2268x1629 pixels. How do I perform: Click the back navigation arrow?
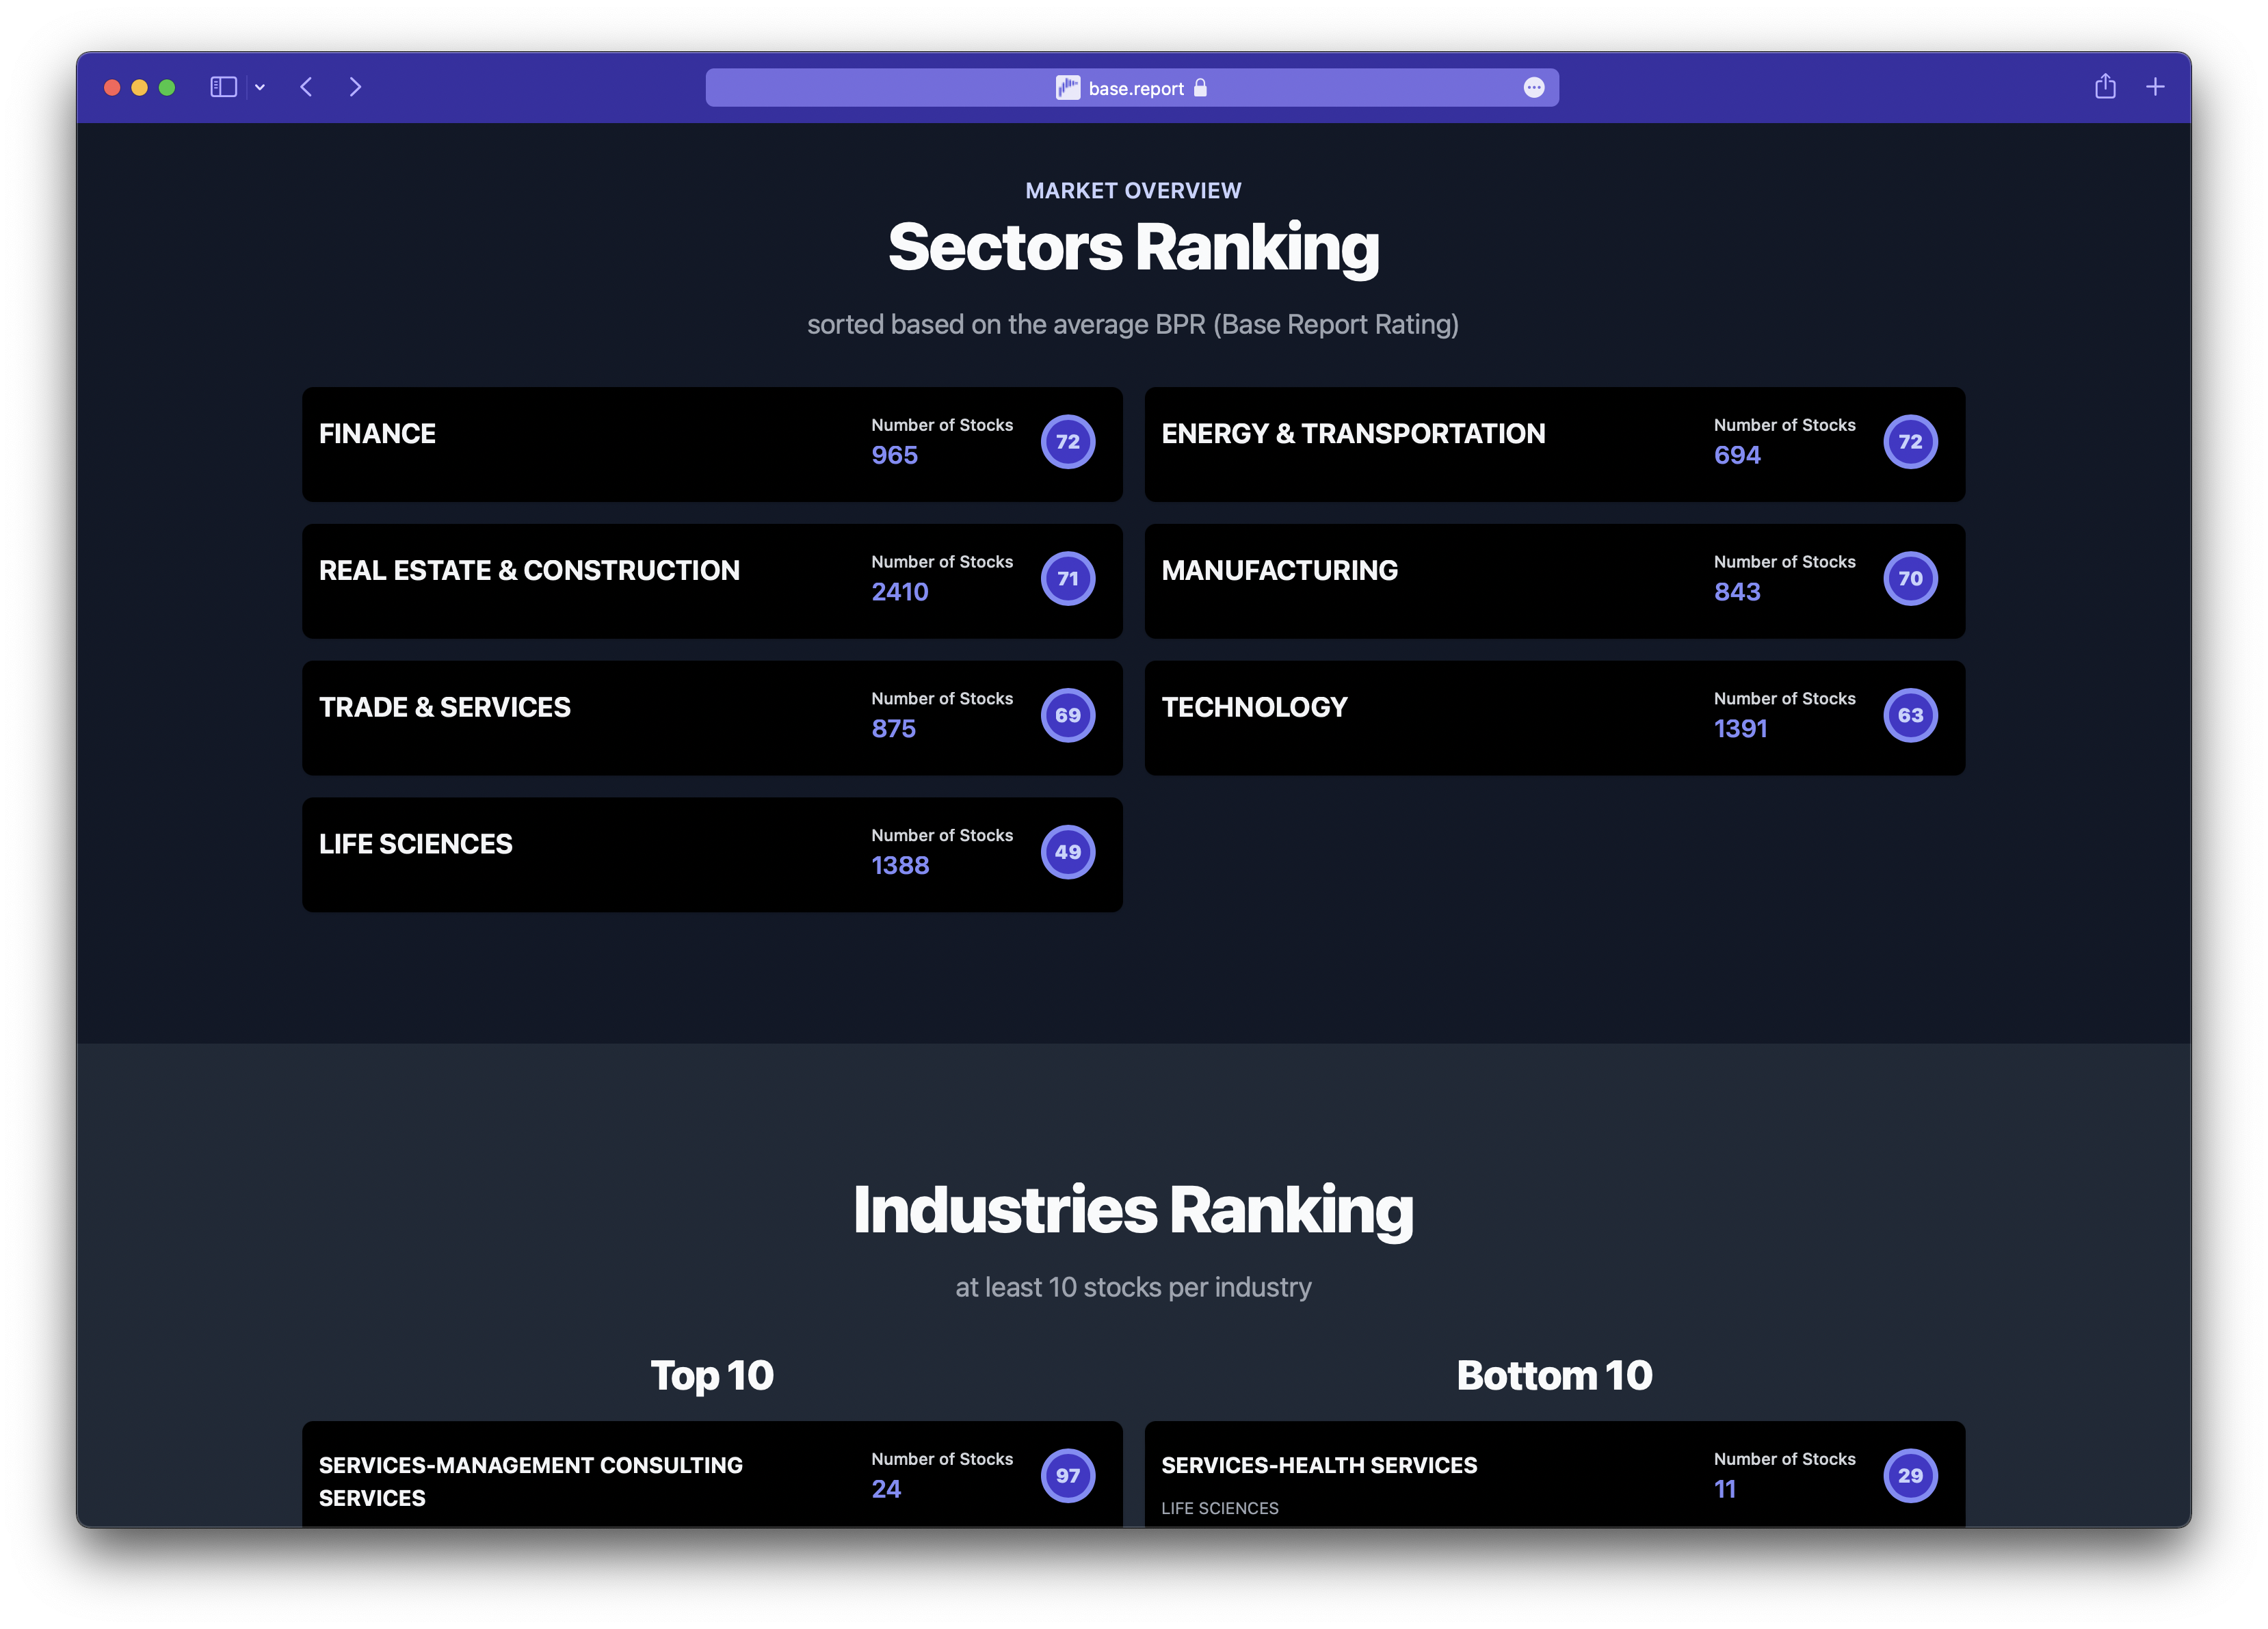(x=306, y=87)
